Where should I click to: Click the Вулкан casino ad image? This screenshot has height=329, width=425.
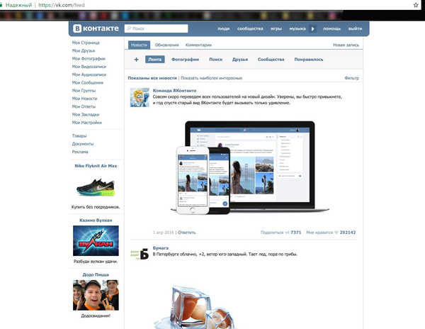coord(96,240)
